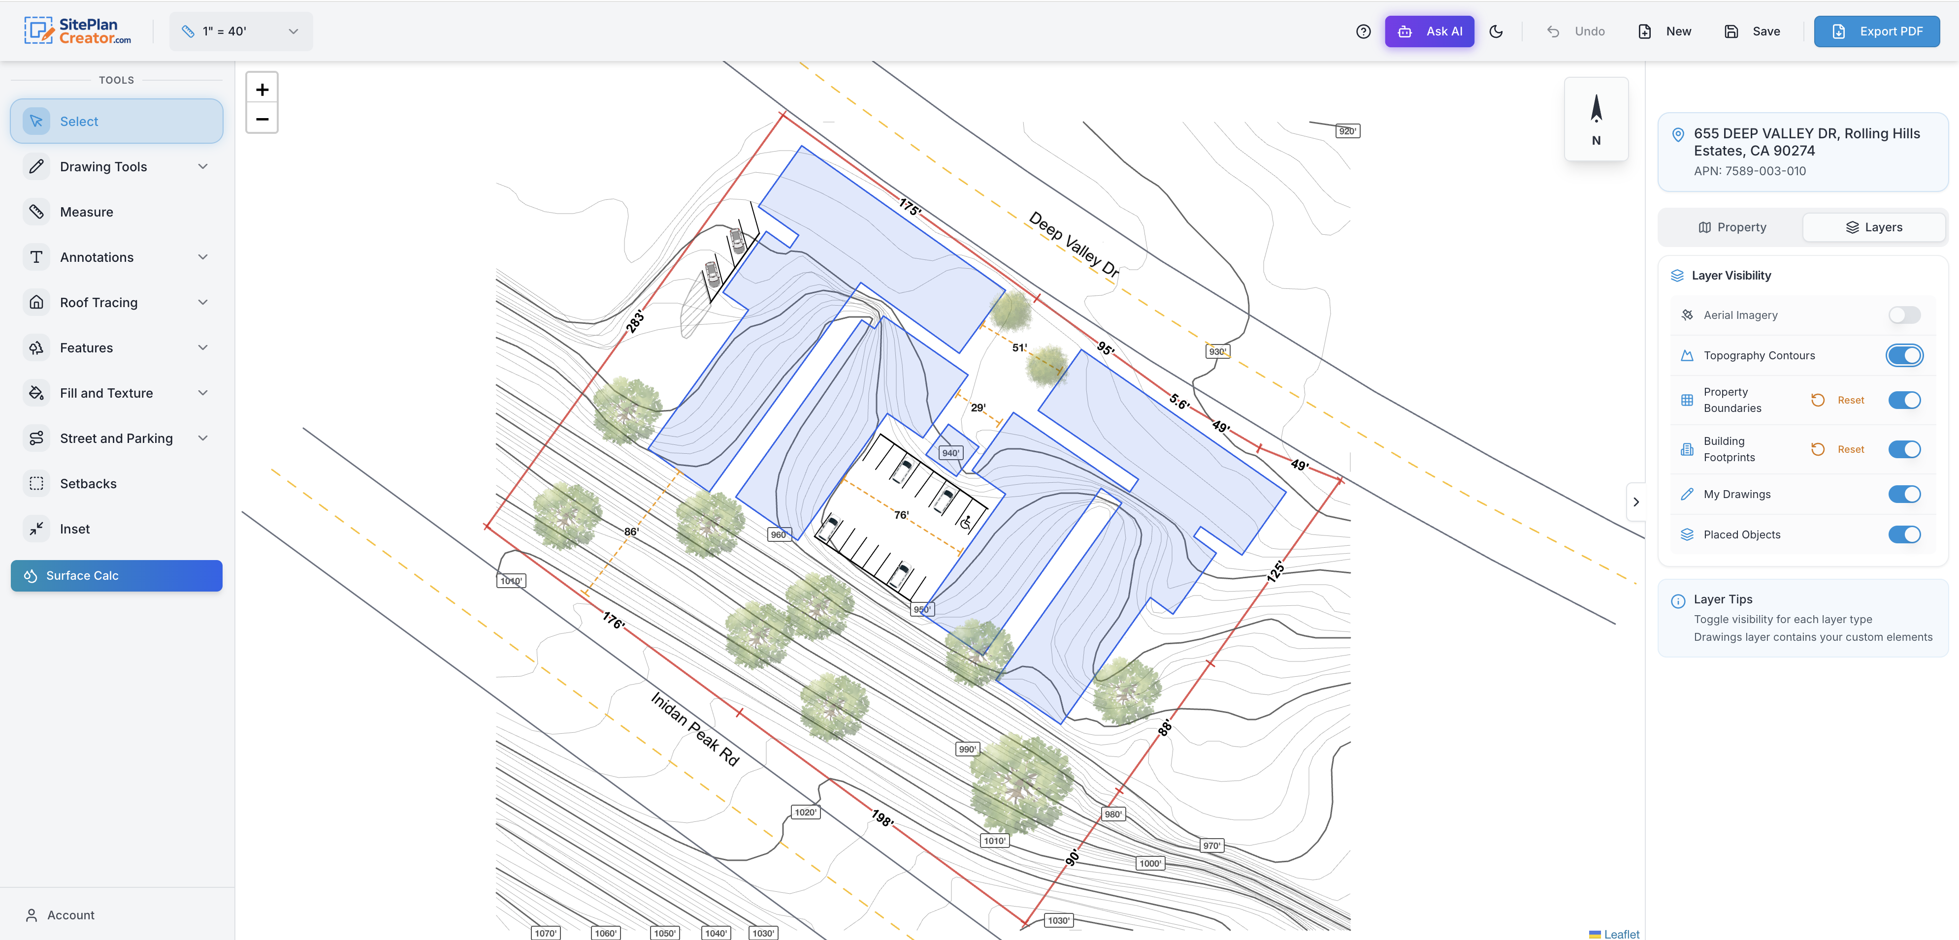
Task: Click the Ask AI button
Action: [x=1430, y=31]
